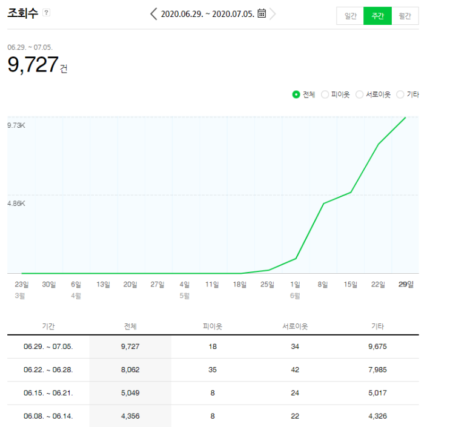Click the 23일 3월 axis label
450x427 pixels.
tap(22, 290)
